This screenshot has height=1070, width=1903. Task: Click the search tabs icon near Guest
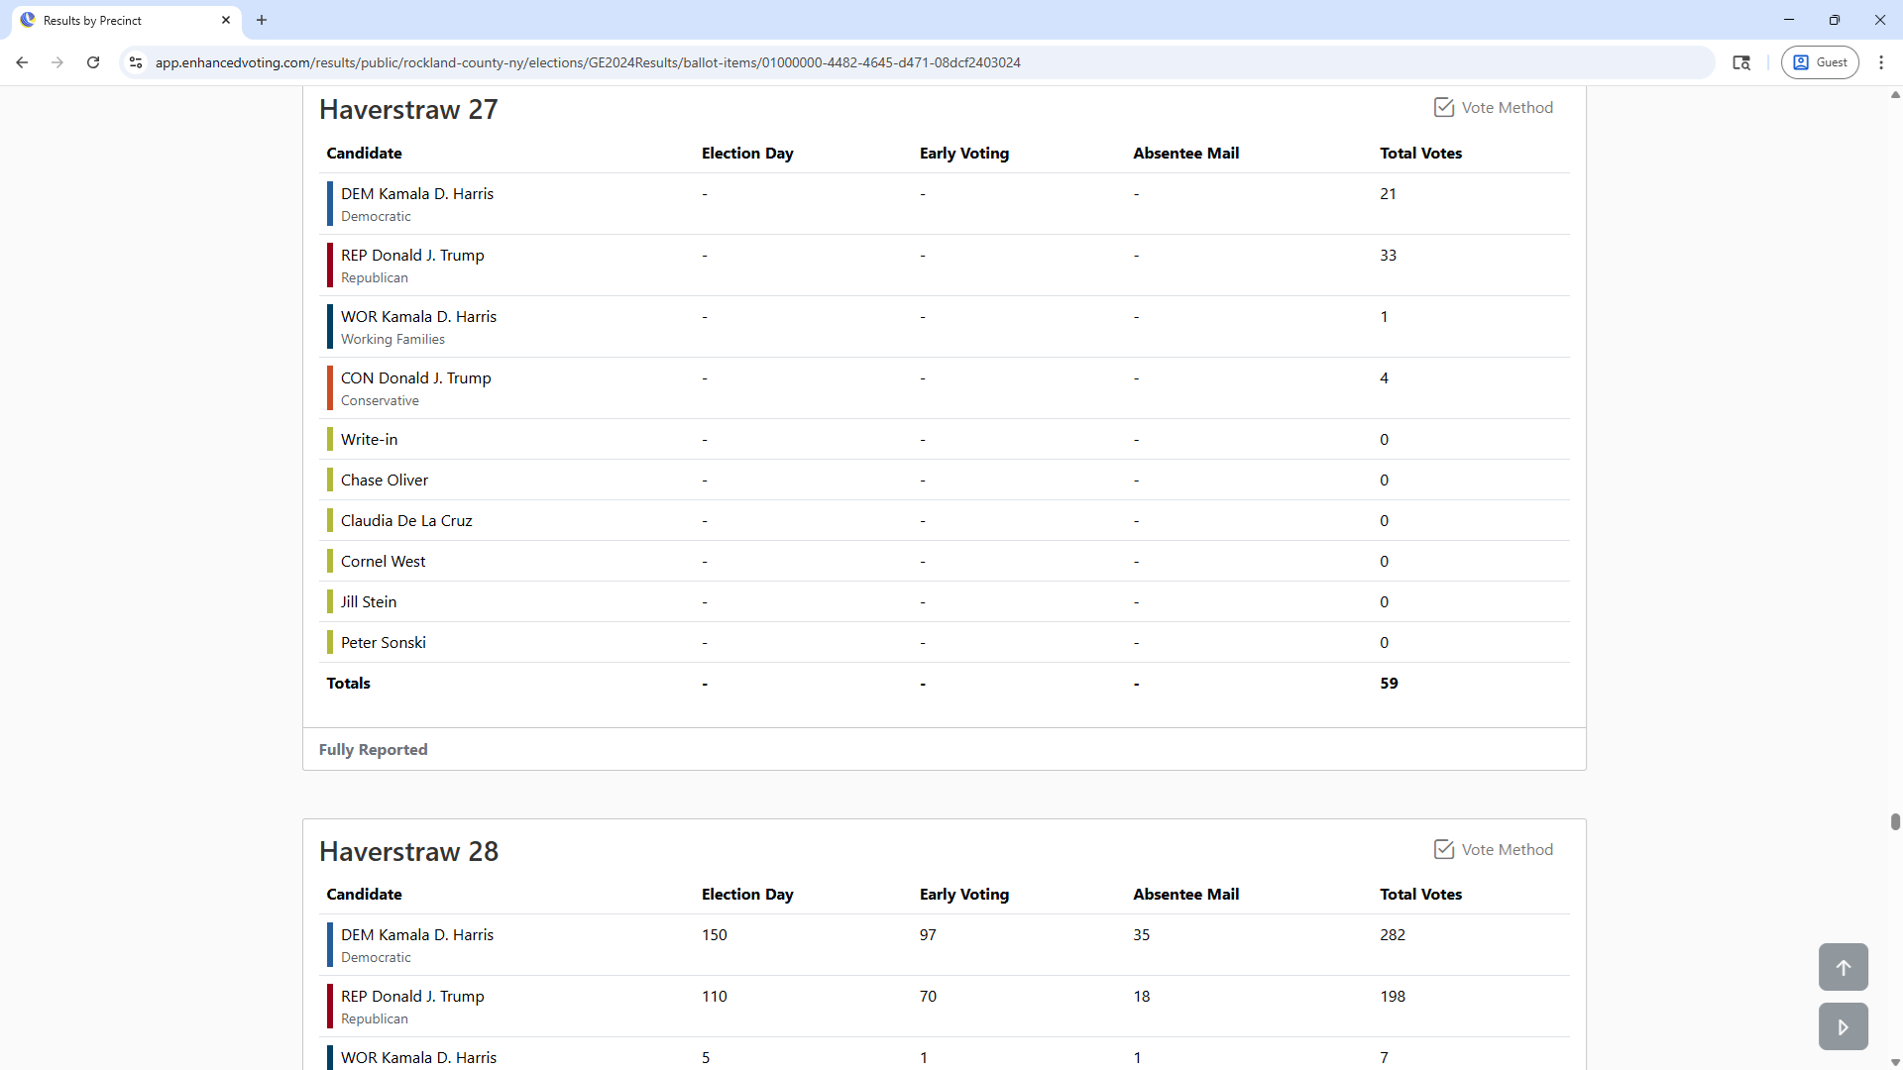[1740, 62]
